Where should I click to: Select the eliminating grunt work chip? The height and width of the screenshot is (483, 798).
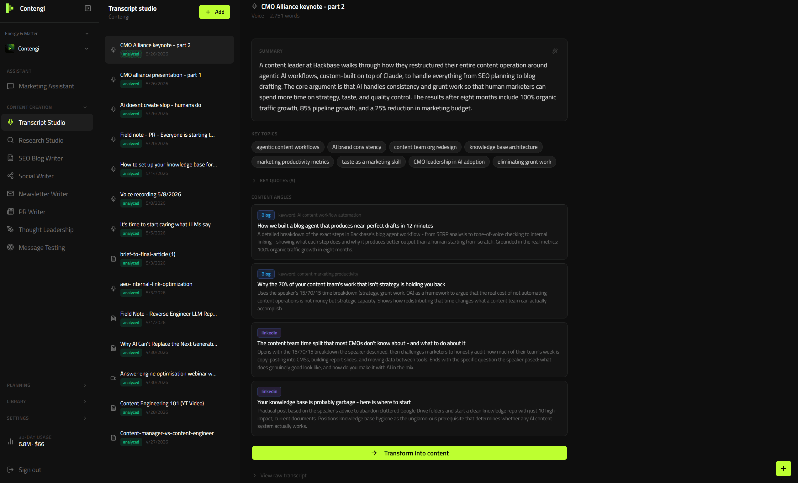click(524, 161)
